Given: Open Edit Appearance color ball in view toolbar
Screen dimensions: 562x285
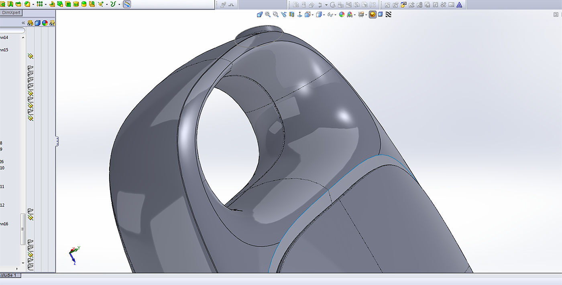Looking at the screenshot, I should [x=342, y=14].
